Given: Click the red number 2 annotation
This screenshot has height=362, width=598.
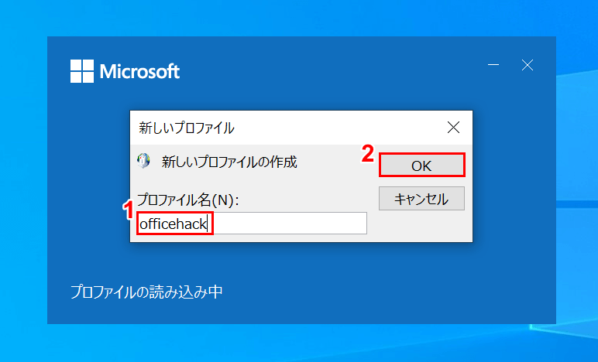Looking at the screenshot, I should (369, 154).
